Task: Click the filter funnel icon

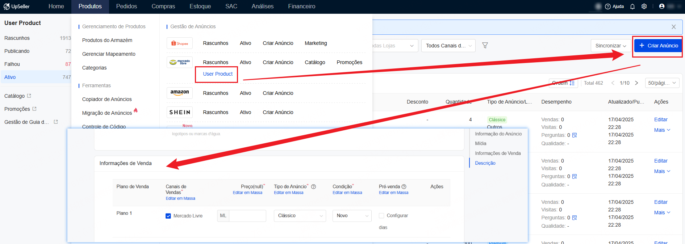Action: 485,45
